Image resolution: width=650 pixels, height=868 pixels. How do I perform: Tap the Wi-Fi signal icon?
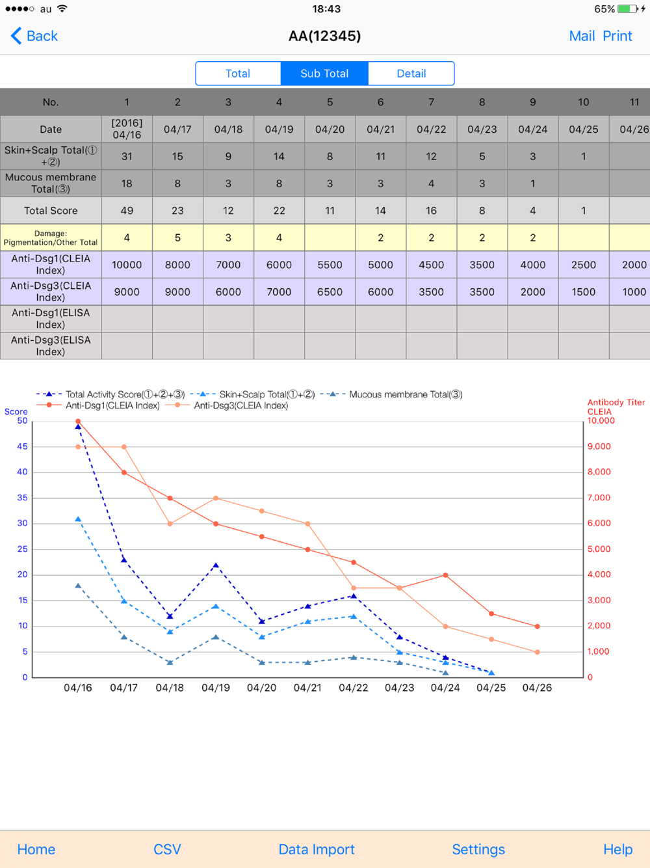[x=62, y=8]
